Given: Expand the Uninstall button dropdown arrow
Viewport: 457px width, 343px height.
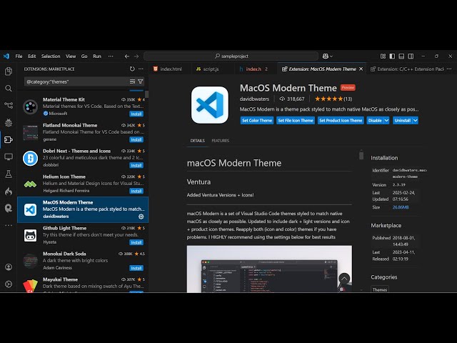Looking at the screenshot, I should point(415,120).
